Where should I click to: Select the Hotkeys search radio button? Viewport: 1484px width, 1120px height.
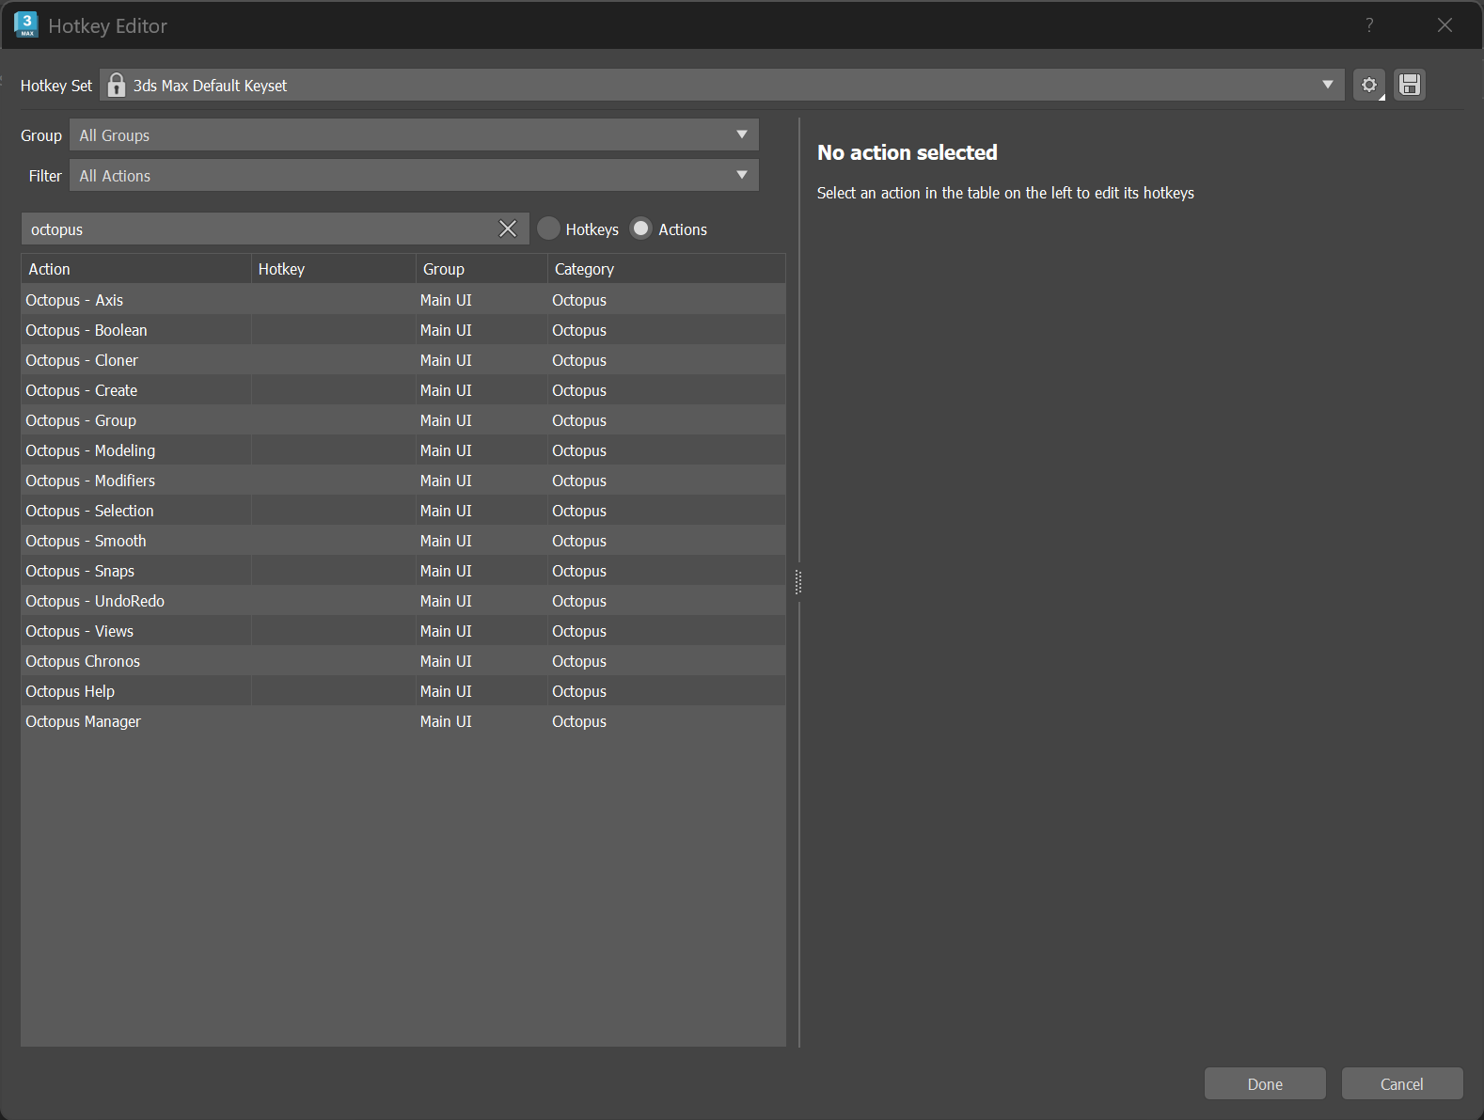coord(548,229)
